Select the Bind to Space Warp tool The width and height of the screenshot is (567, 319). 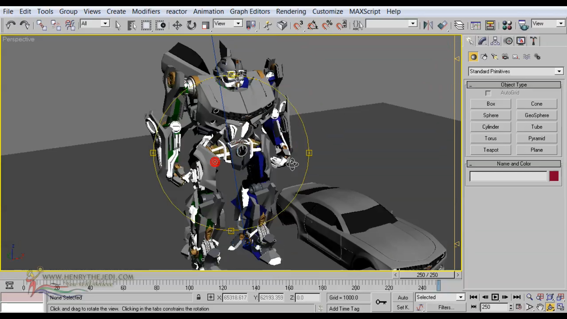point(70,25)
